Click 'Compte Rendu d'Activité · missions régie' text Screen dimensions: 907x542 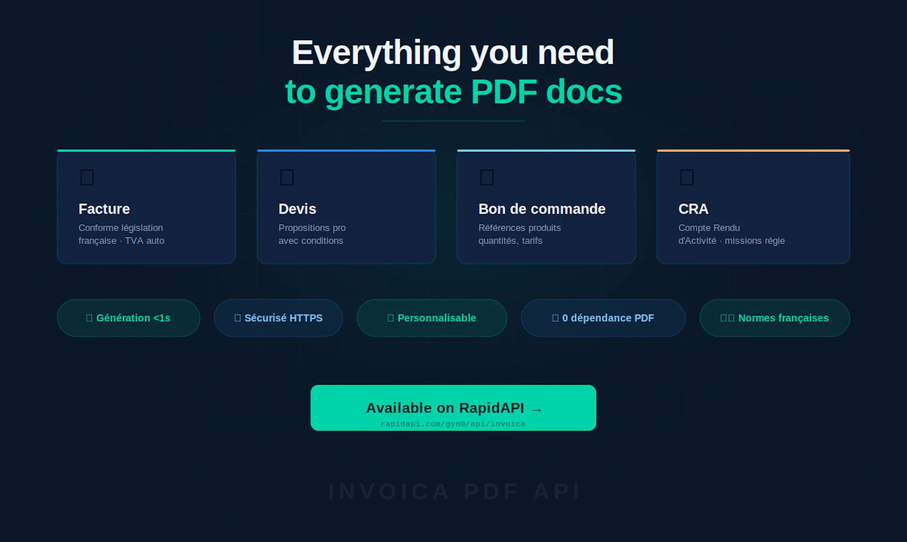coord(731,234)
